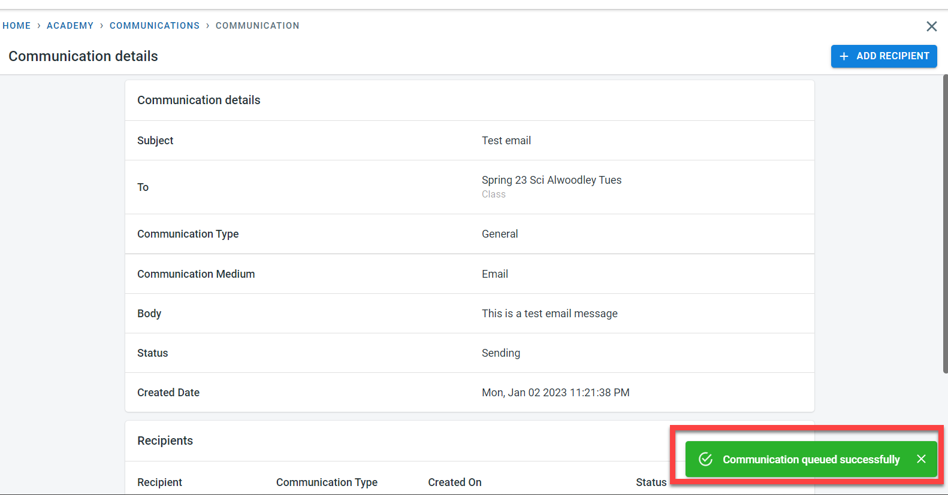948x495 pixels.
Task: Click the COMMUNICATION breadcrumb item
Action: (257, 26)
